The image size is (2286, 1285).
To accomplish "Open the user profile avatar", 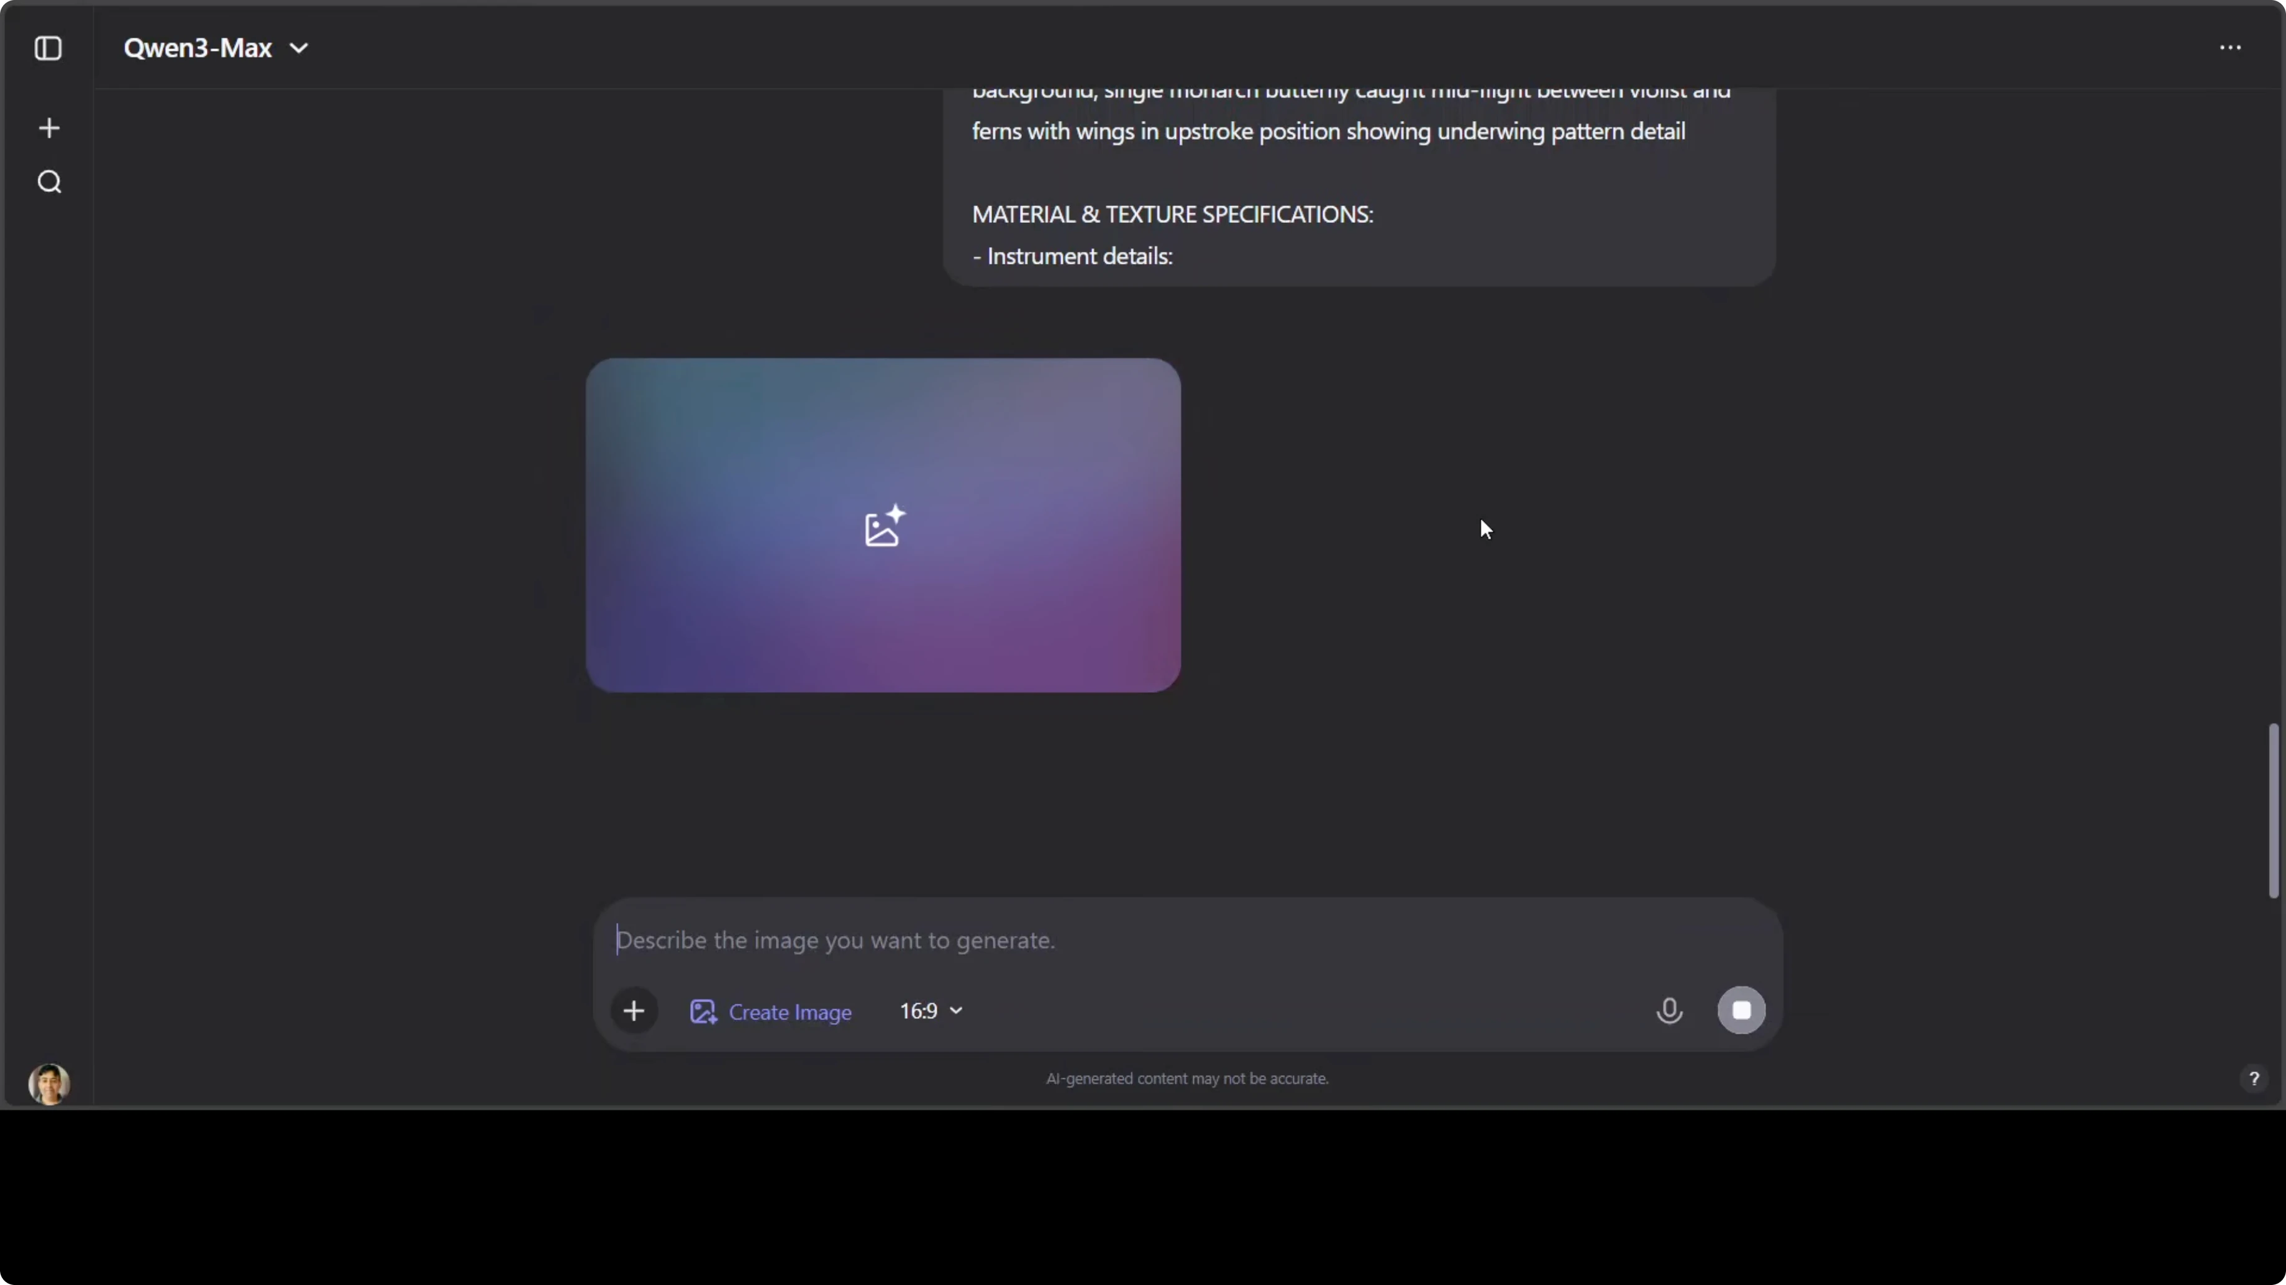I will click(x=49, y=1084).
